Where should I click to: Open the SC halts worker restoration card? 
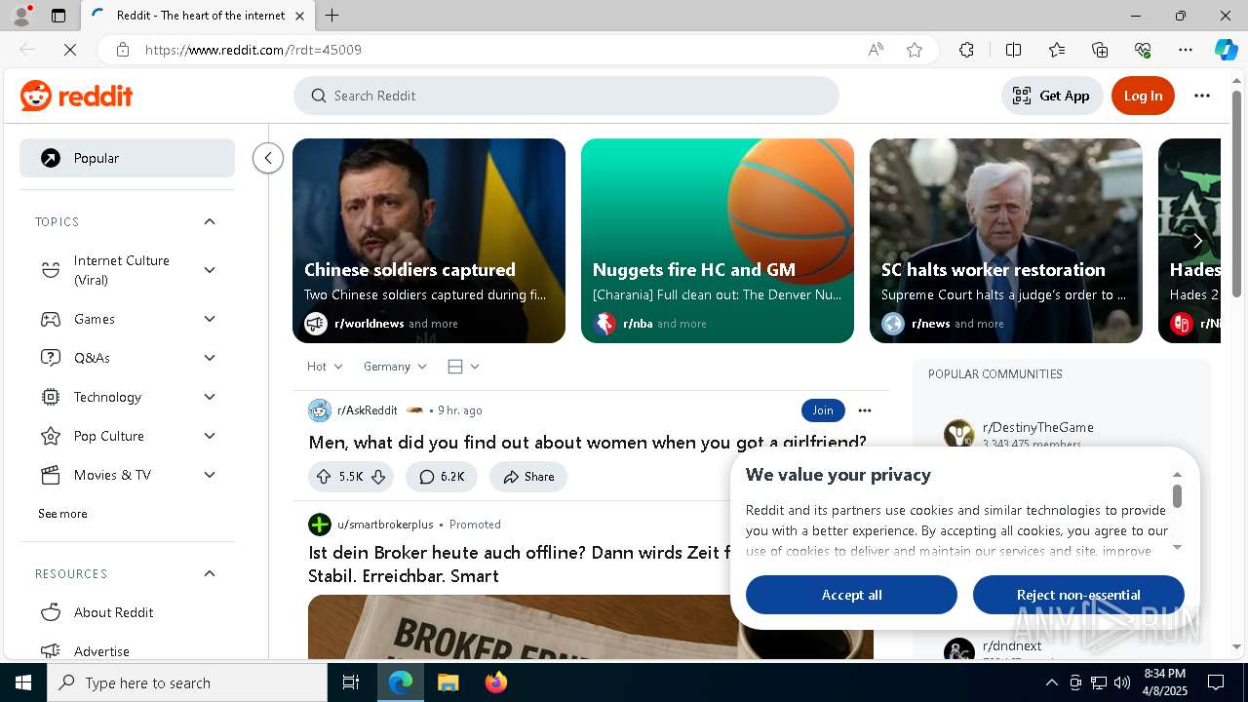1006,241
